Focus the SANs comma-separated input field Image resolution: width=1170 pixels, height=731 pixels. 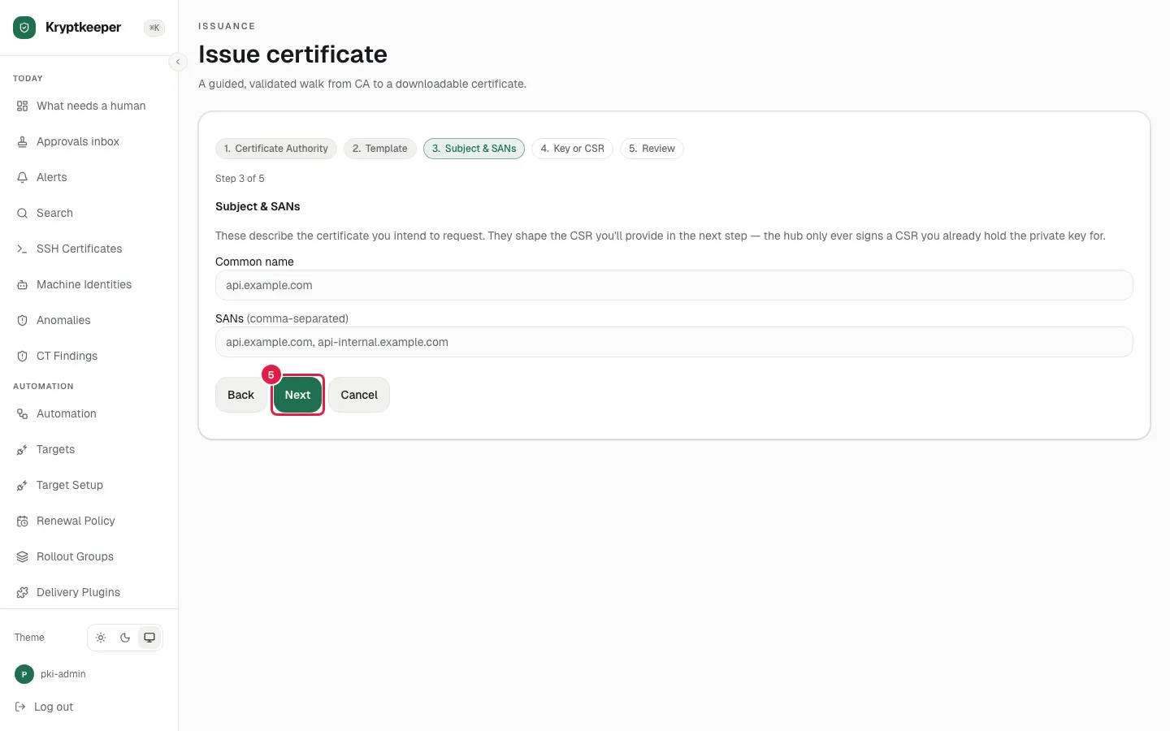[x=674, y=342]
